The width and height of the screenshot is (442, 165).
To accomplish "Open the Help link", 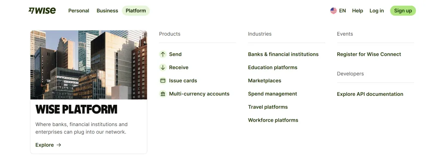I will 357,11.
